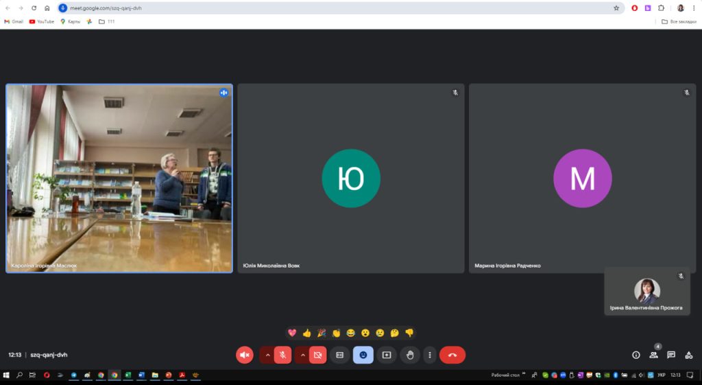The image size is (702, 385).
Task: Leave the call with red hang-up button
Action: pos(452,355)
